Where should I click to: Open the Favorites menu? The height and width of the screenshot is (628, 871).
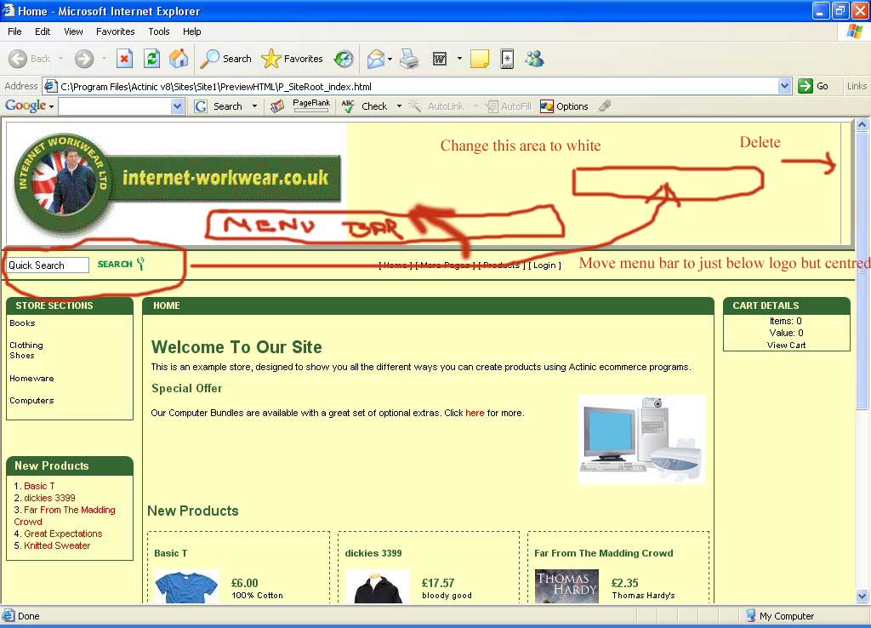point(115,31)
